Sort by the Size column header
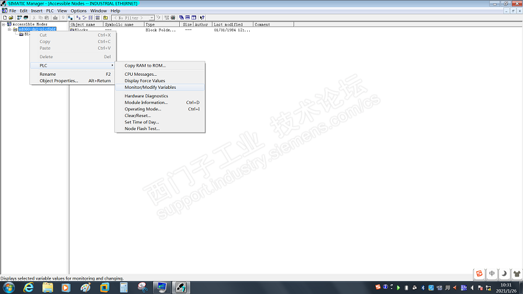523x294 pixels. 186,24
